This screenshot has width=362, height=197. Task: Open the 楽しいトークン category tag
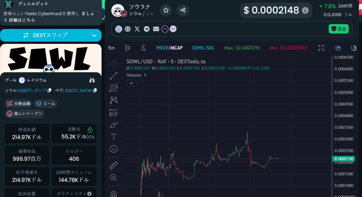25,114
